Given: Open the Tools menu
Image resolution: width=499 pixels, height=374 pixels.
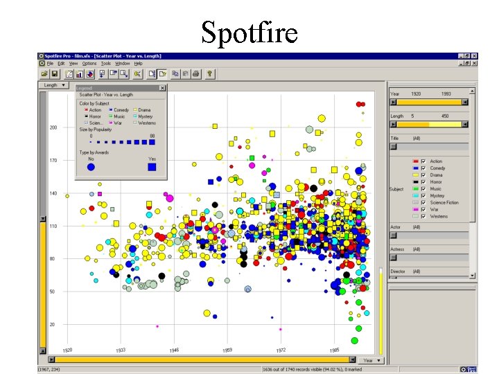Looking at the screenshot, I should (105, 64).
